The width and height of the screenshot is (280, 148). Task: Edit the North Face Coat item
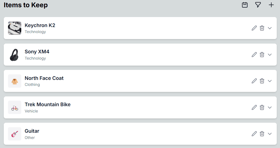[254, 81]
